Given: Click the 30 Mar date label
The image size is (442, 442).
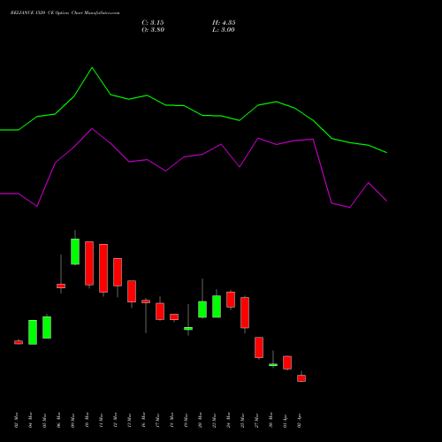Looking at the screenshot, I should coord(271,420).
